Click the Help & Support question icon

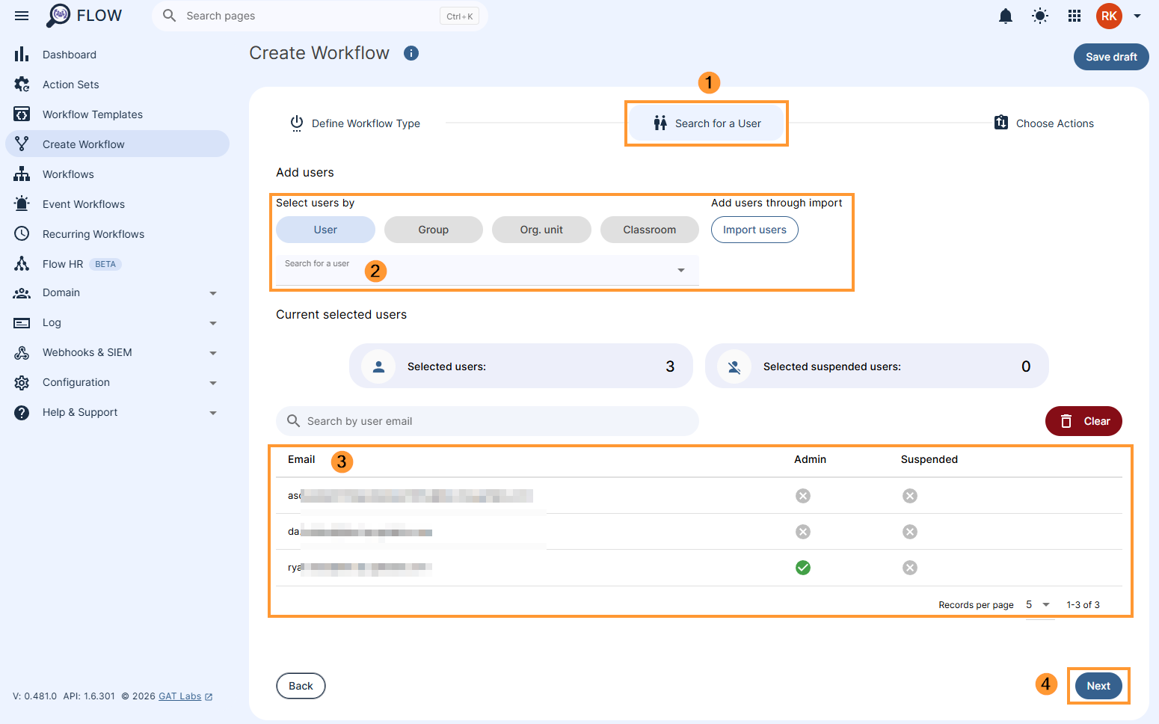click(x=22, y=413)
